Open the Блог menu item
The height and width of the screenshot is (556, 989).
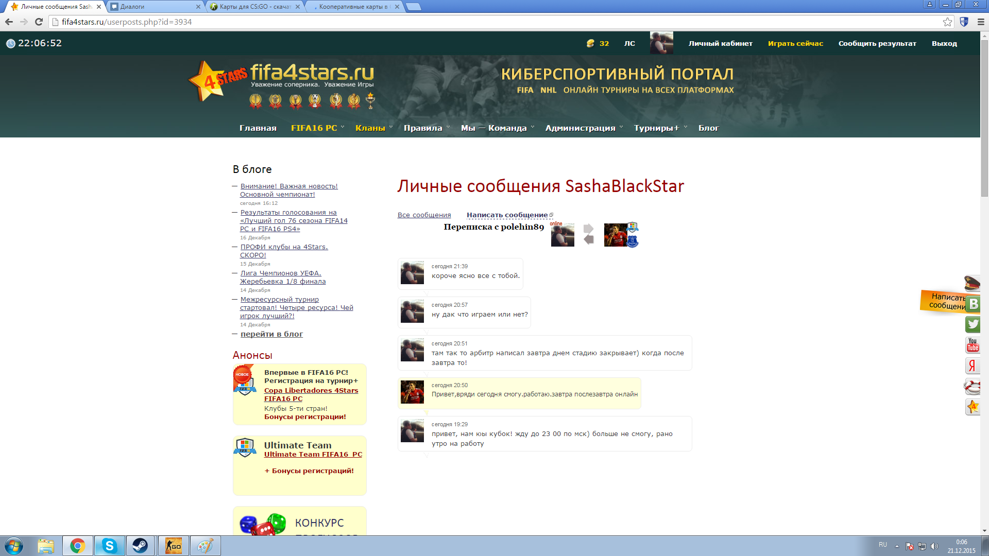coord(708,128)
